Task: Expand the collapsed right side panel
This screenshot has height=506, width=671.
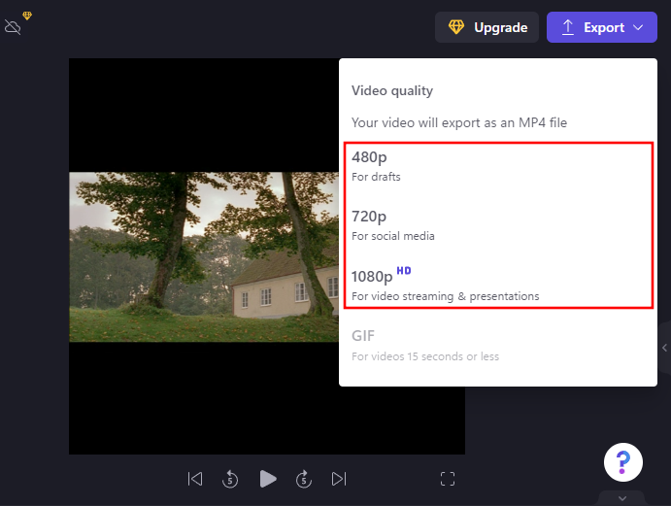Action: click(x=664, y=348)
